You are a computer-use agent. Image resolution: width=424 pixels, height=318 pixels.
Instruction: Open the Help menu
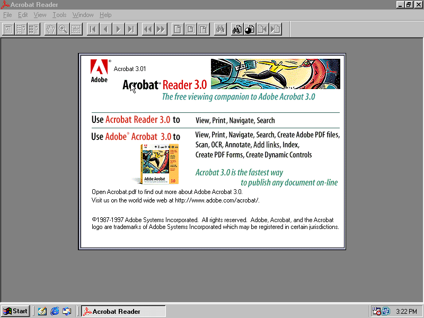105,15
